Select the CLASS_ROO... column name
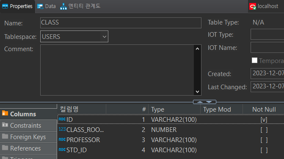The width and height of the screenshot is (284, 159). (85, 130)
